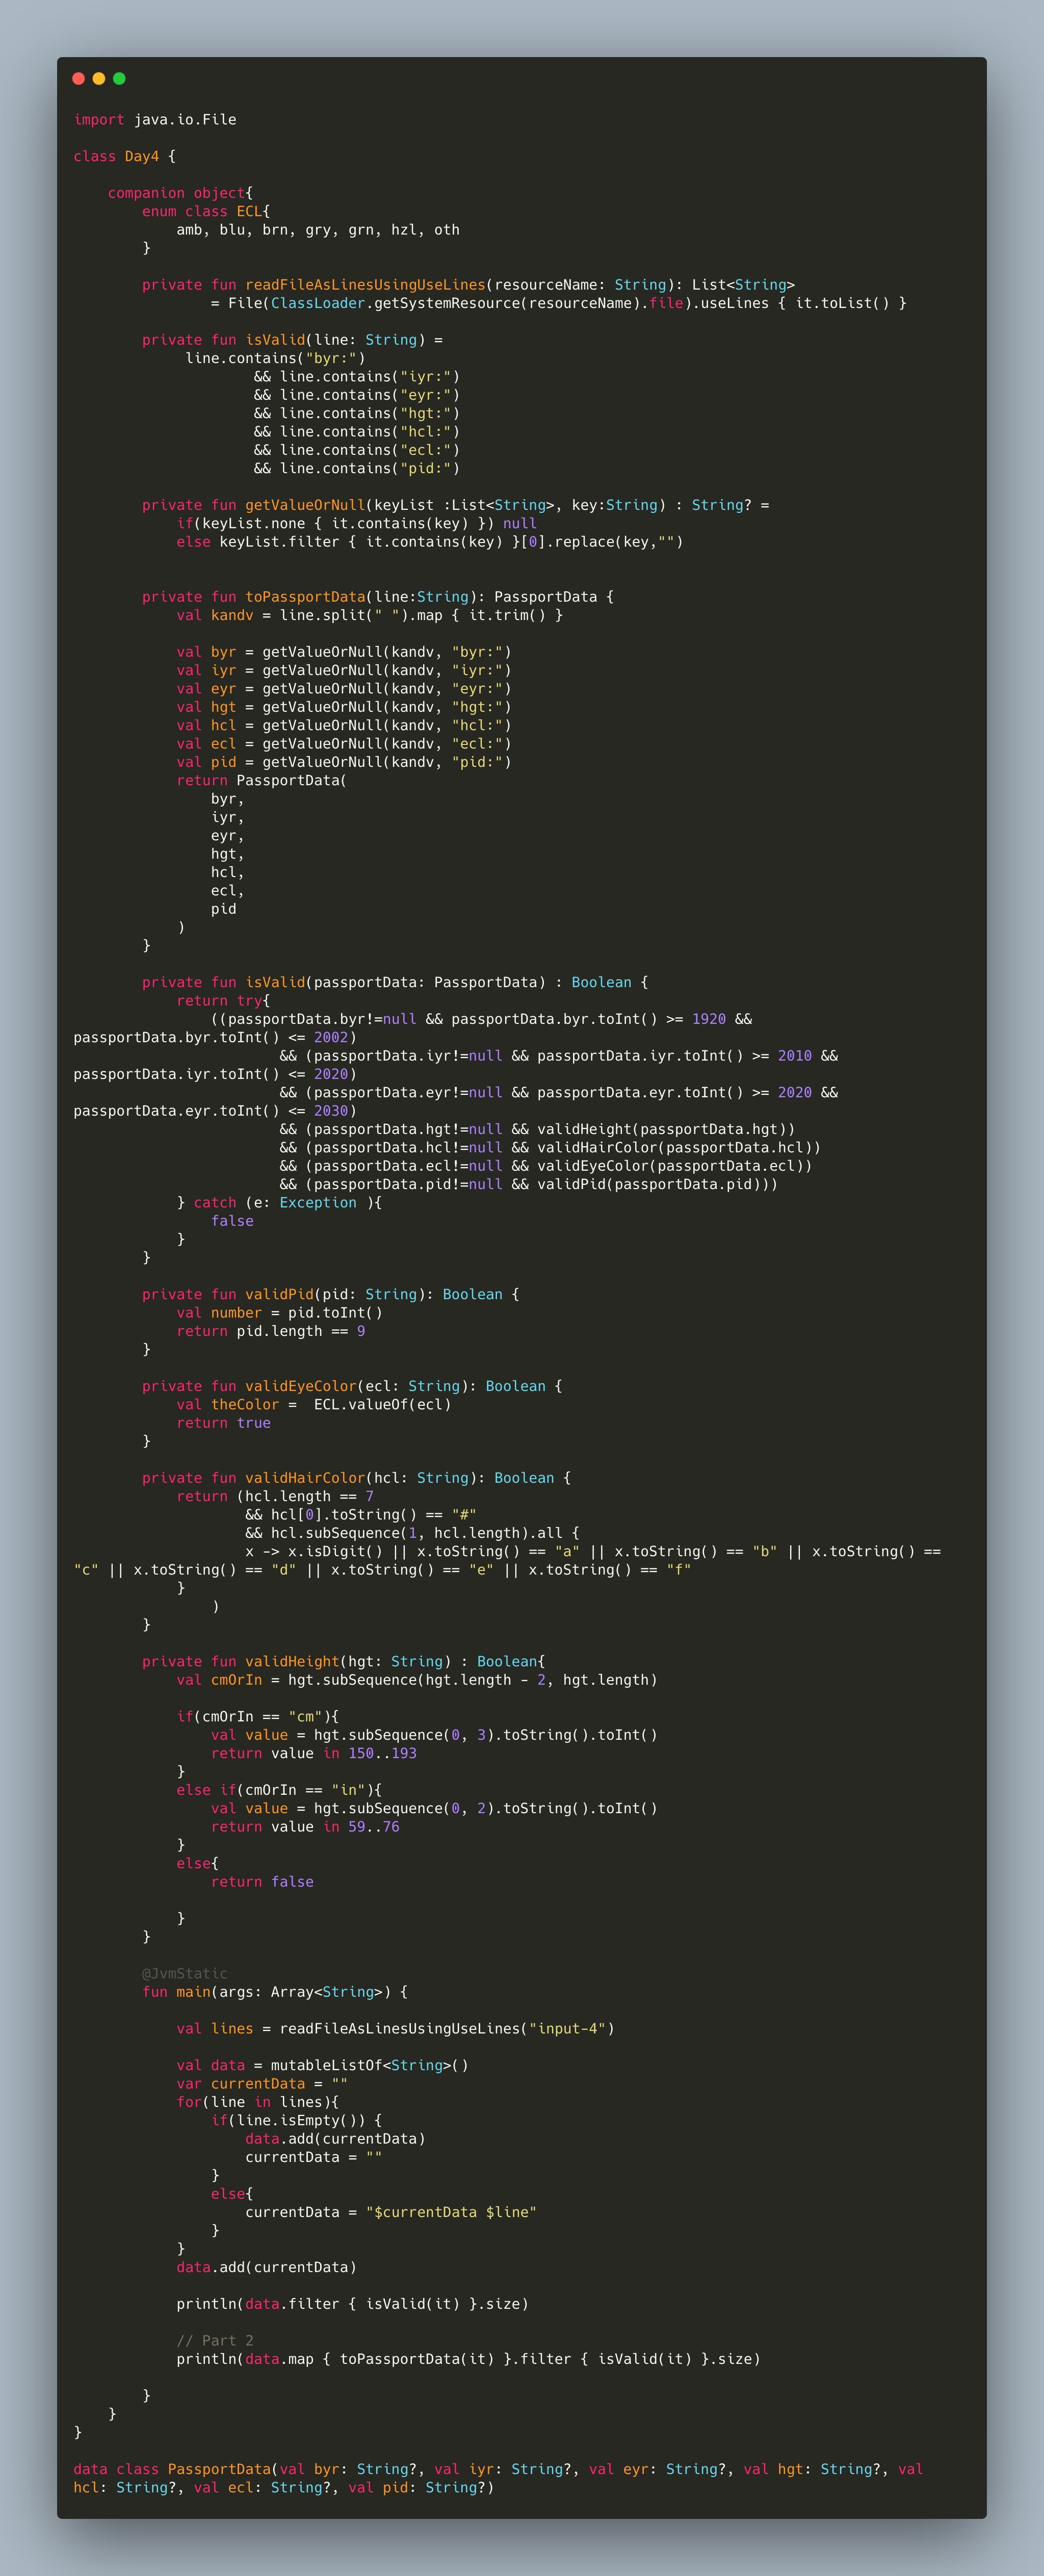Click the 'companion object{' line
This screenshot has height=2576, width=1044.
tap(181, 193)
